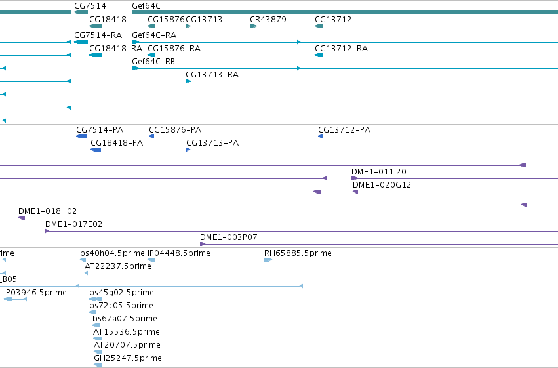558x368 pixels.
Task: Select the DME1-018H02 BAC label
Action: point(47,211)
